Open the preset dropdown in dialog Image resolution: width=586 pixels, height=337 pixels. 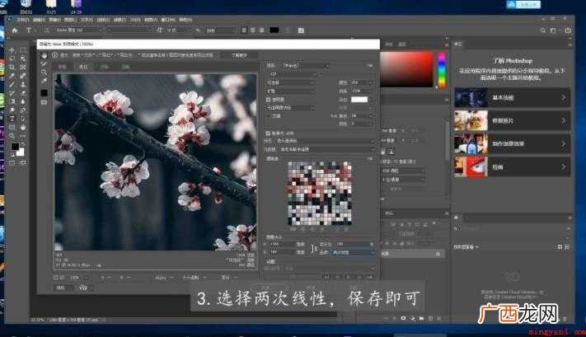tap(306, 65)
